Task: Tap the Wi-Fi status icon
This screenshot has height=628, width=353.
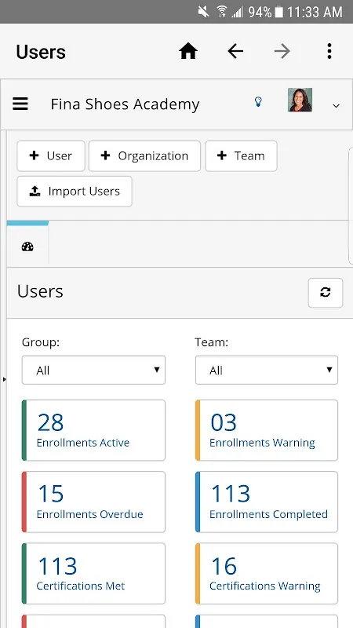Action: click(x=221, y=12)
